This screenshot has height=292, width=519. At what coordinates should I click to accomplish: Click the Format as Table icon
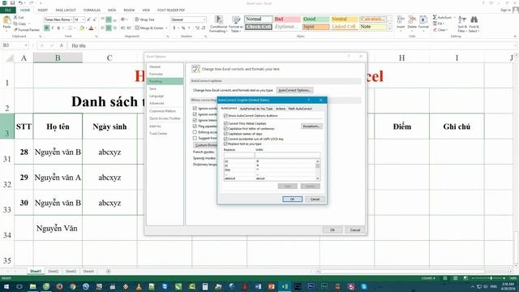236,19
